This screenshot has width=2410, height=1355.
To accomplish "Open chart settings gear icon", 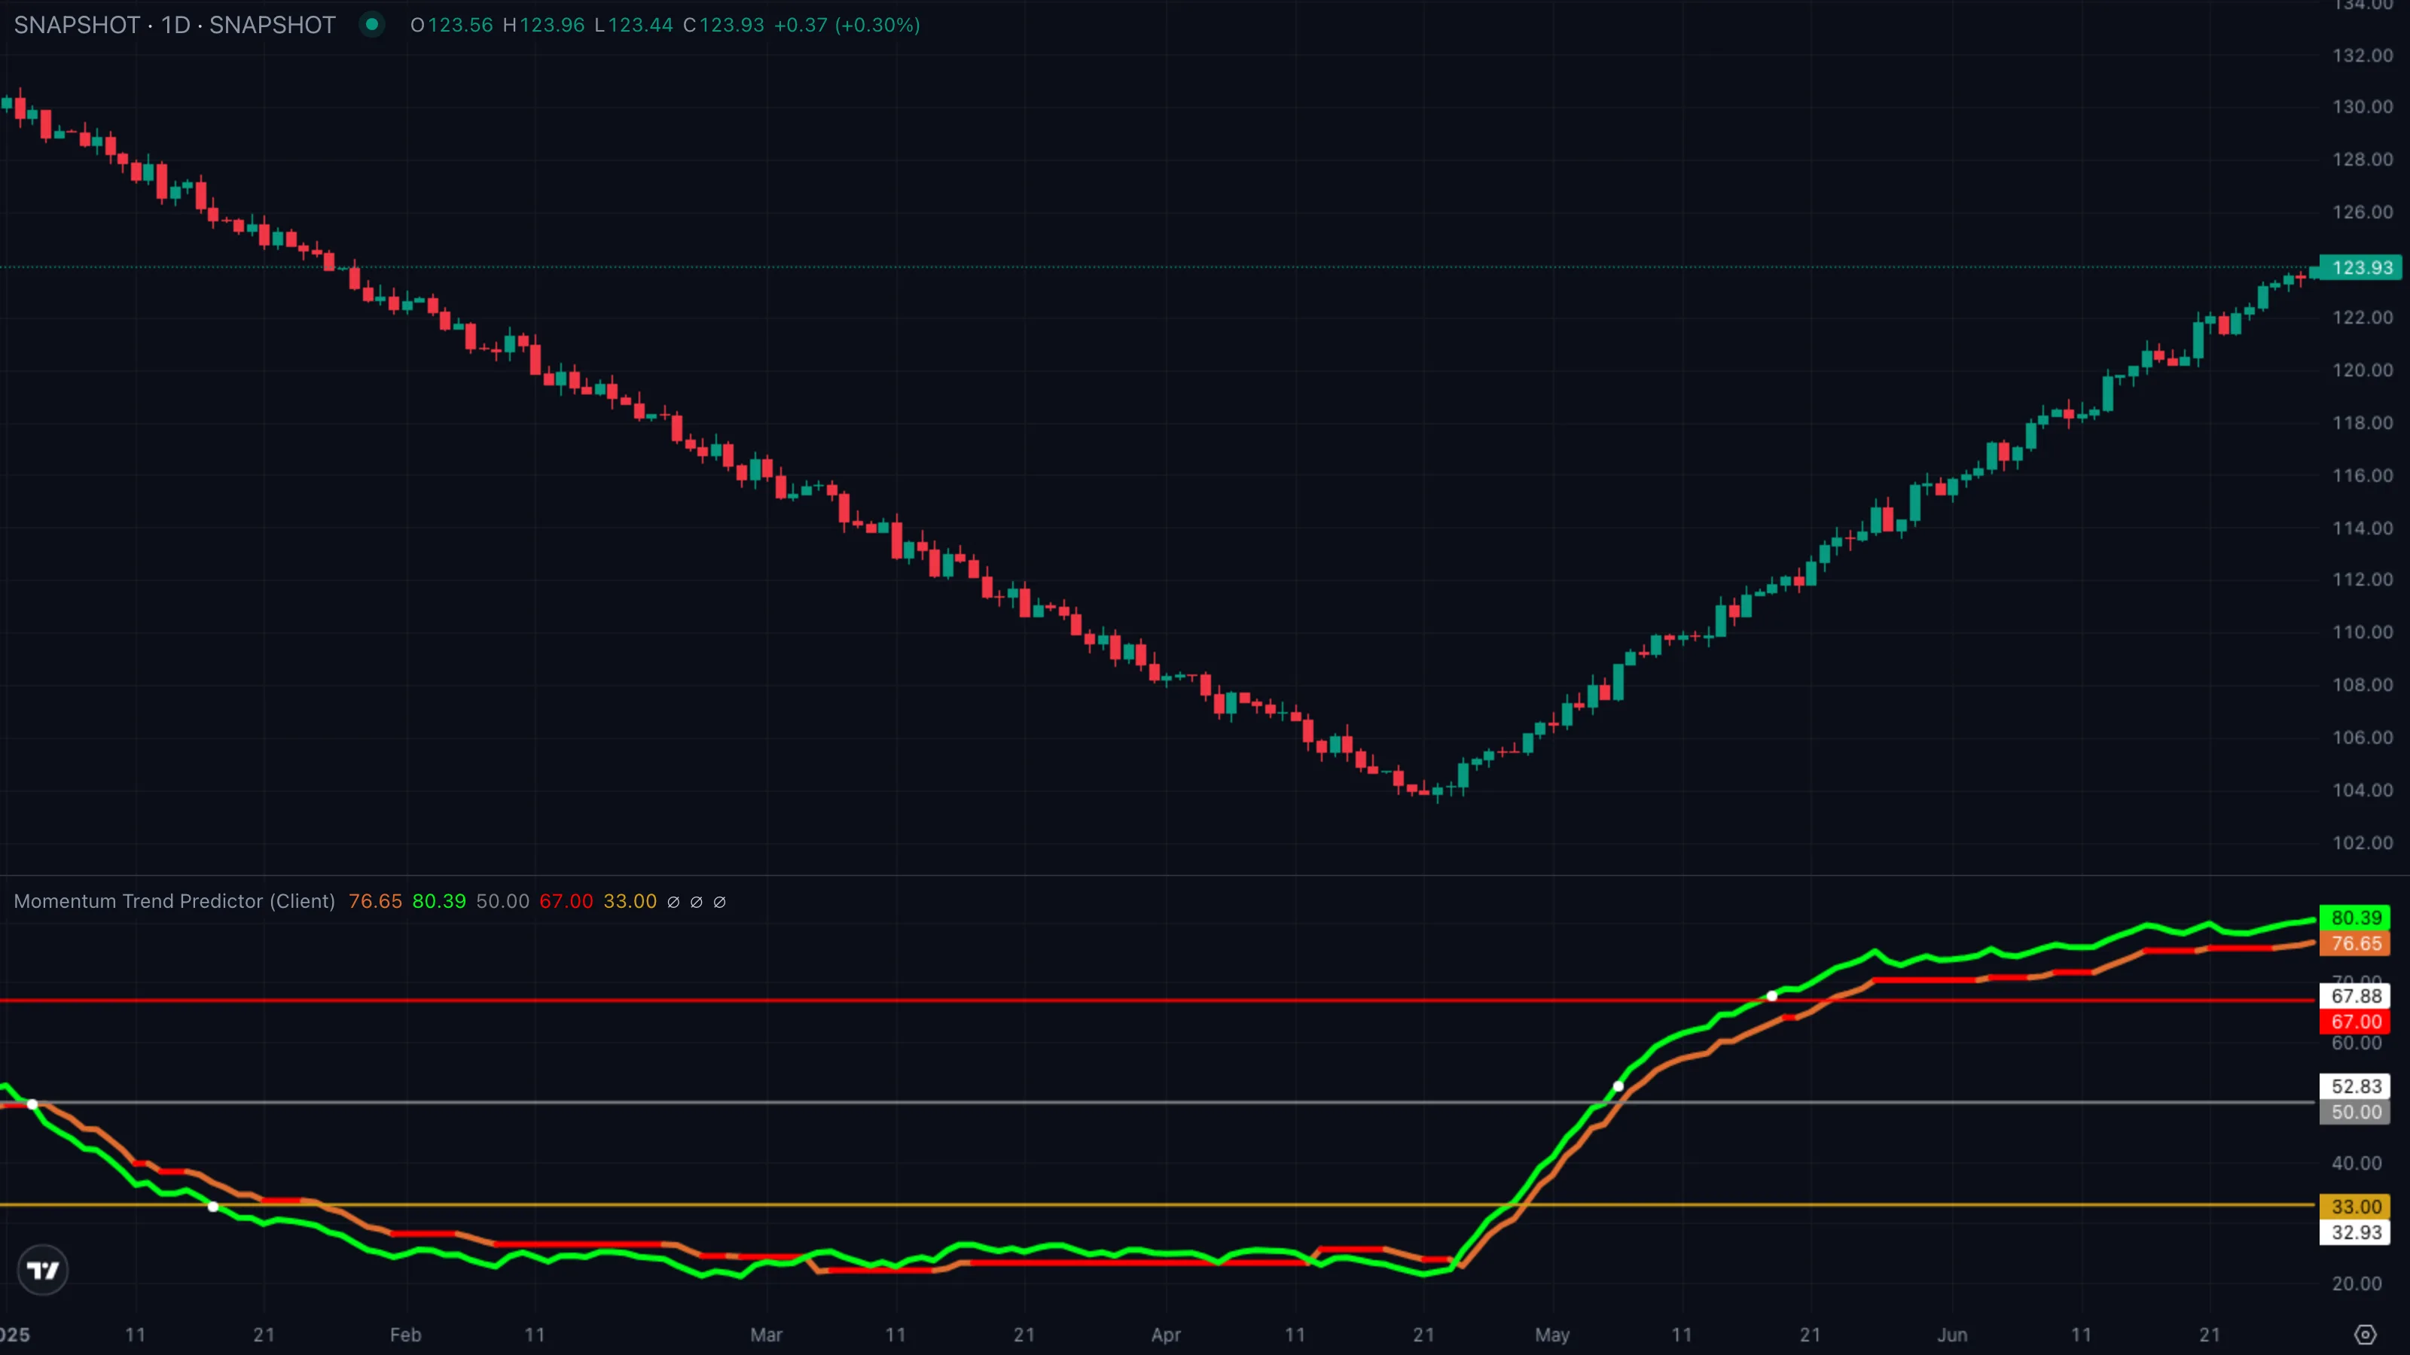I will pyautogui.click(x=2364, y=1335).
